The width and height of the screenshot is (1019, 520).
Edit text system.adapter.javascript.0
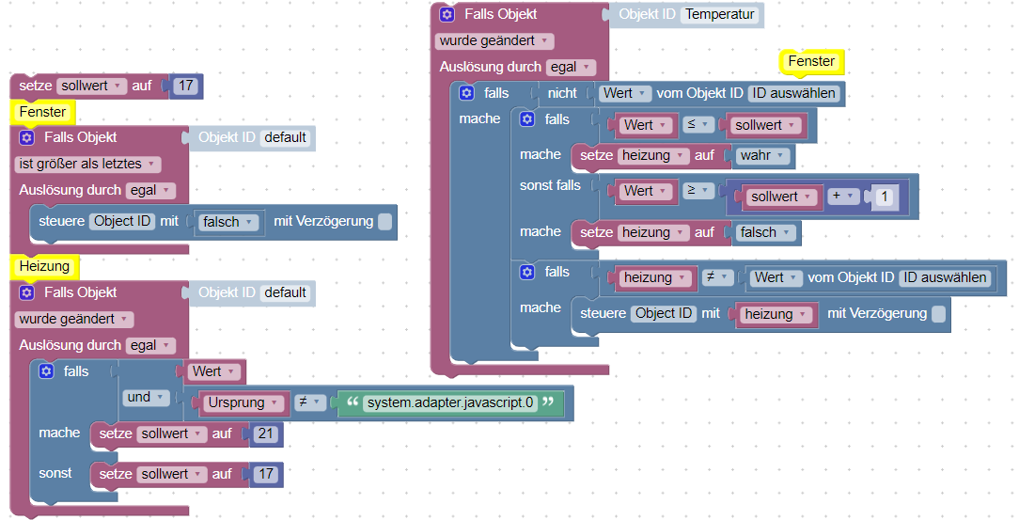[450, 403]
